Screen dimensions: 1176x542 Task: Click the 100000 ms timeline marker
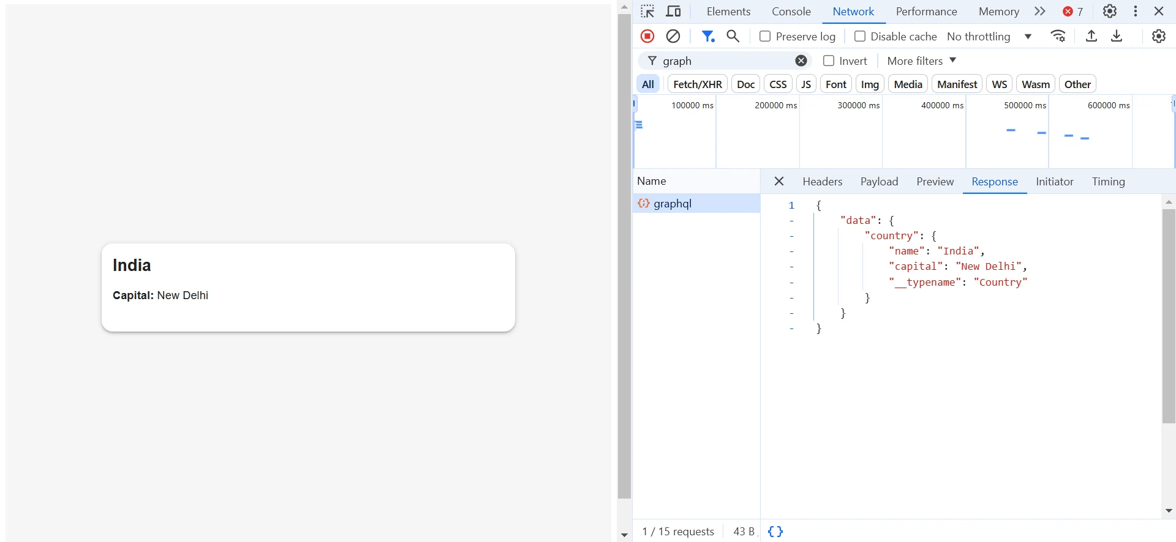[692, 105]
